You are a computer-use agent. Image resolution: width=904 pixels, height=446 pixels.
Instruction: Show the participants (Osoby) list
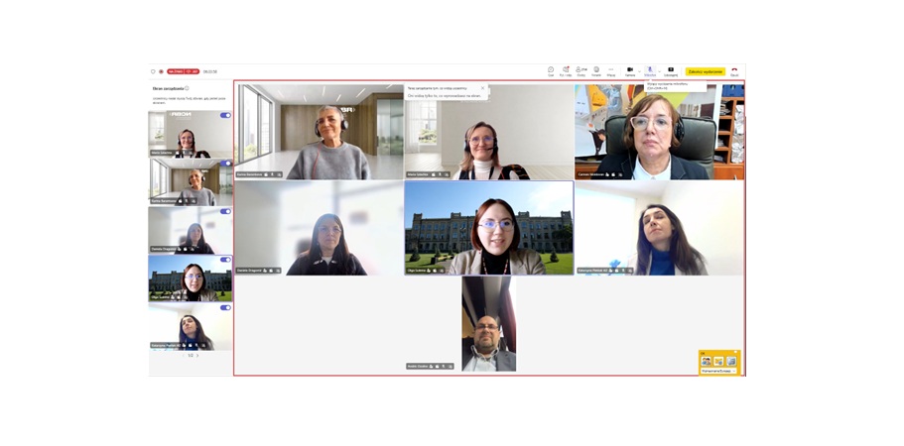click(581, 70)
